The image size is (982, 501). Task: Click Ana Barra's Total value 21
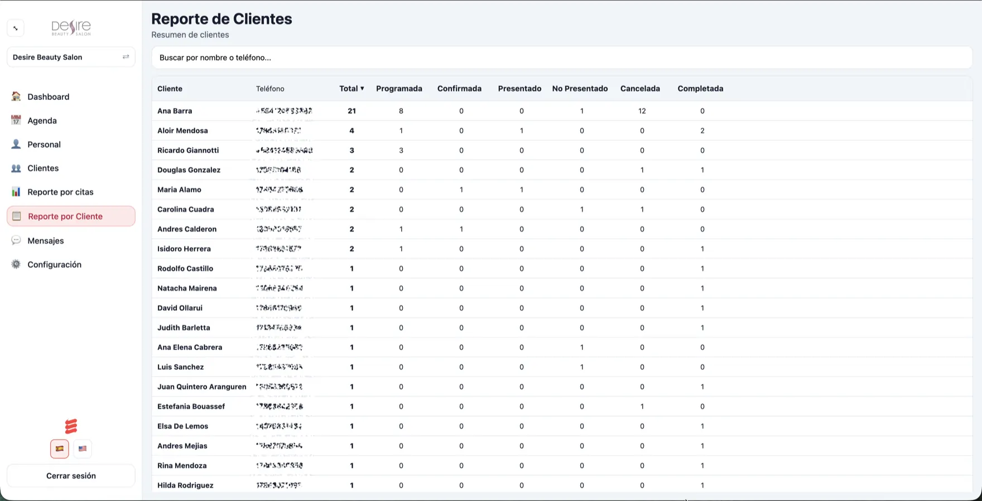[352, 111]
